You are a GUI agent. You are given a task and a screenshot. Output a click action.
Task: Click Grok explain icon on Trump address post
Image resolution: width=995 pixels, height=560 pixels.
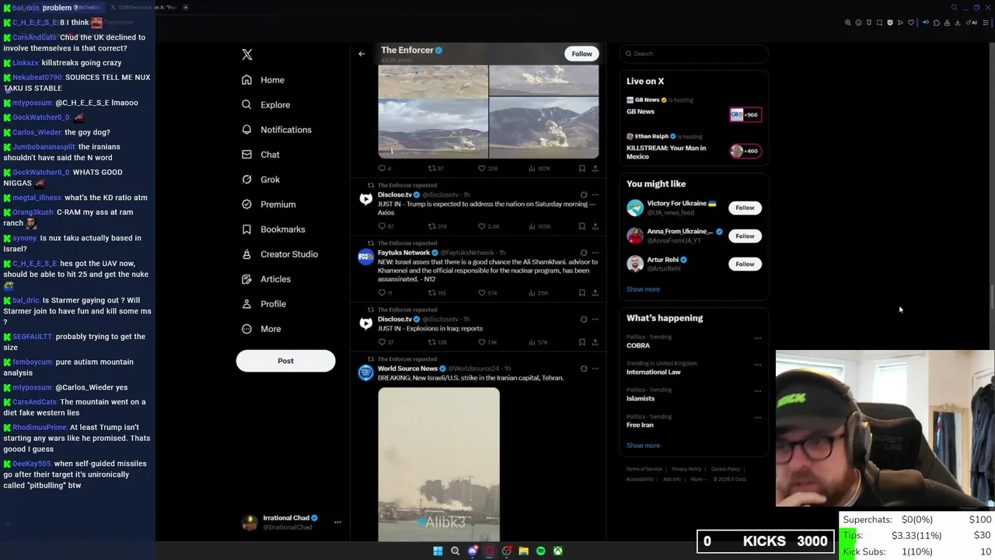click(x=584, y=195)
